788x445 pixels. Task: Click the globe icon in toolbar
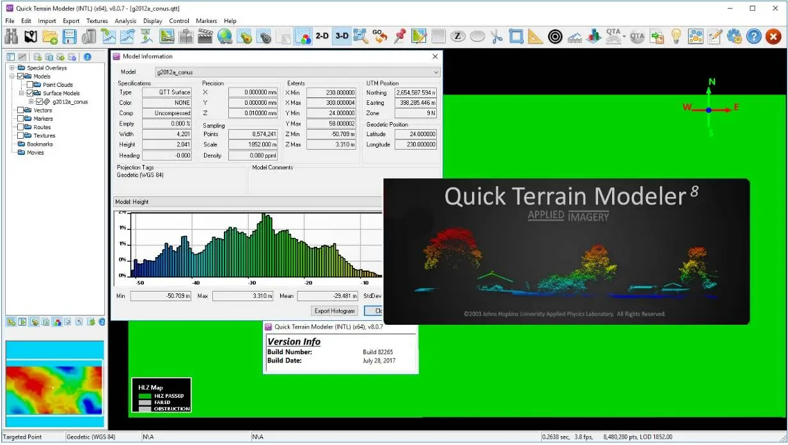(225, 36)
